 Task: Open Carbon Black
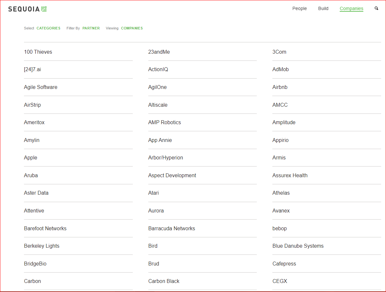tap(164, 281)
